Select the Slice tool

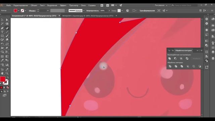(7, 70)
